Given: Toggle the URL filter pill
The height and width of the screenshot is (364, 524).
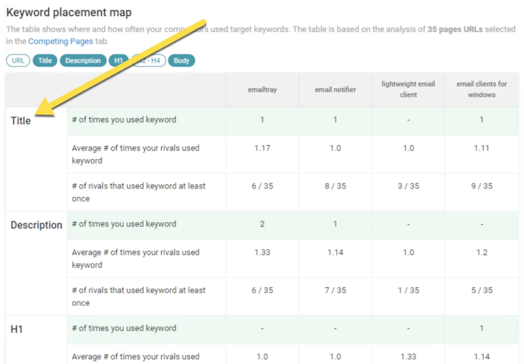Looking at the screenshot, I should pyautogui.click(x=18, y=60).
